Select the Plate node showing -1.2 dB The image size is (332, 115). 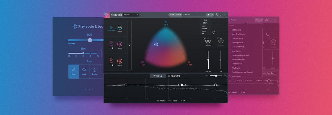click(143, 62)
